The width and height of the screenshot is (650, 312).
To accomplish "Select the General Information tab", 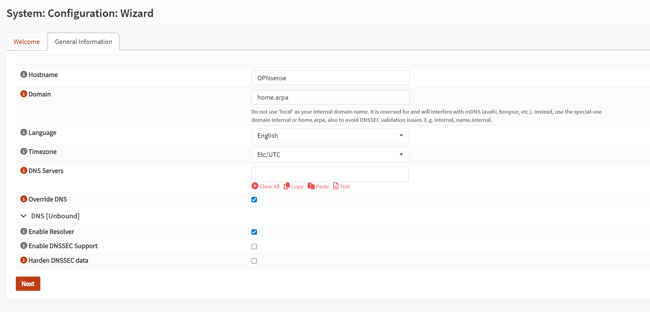I will (83, 42).
